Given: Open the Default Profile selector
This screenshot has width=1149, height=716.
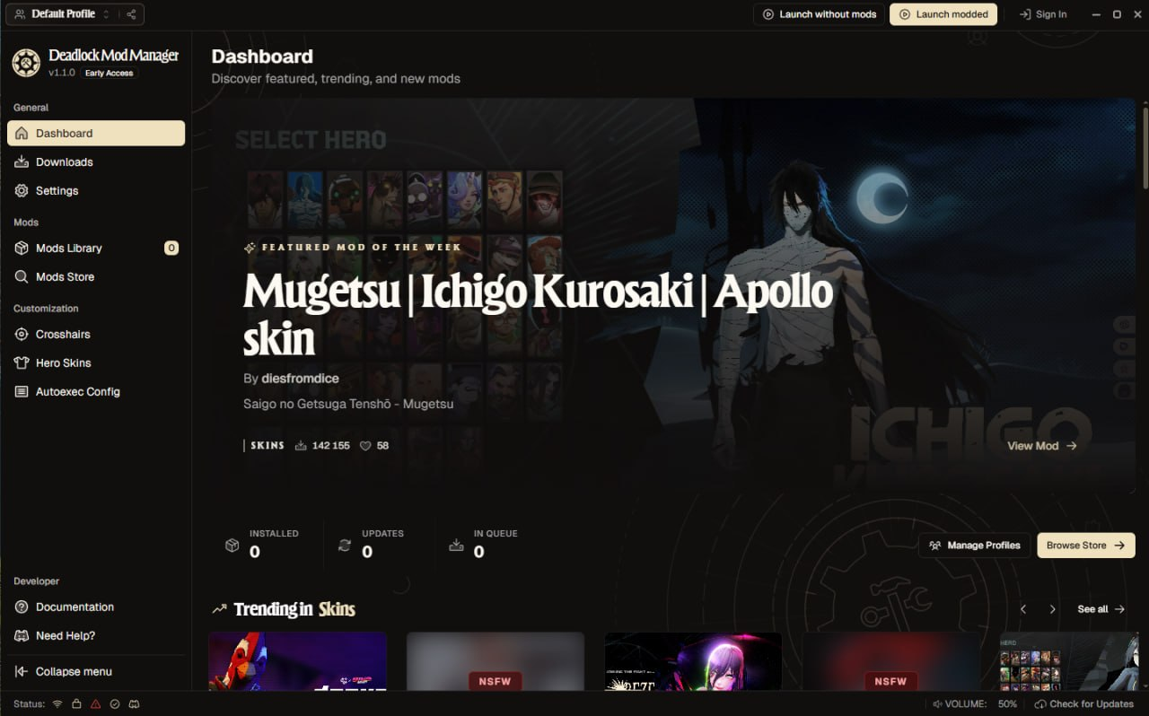Looking at the screenshot, I should point(63,14).
